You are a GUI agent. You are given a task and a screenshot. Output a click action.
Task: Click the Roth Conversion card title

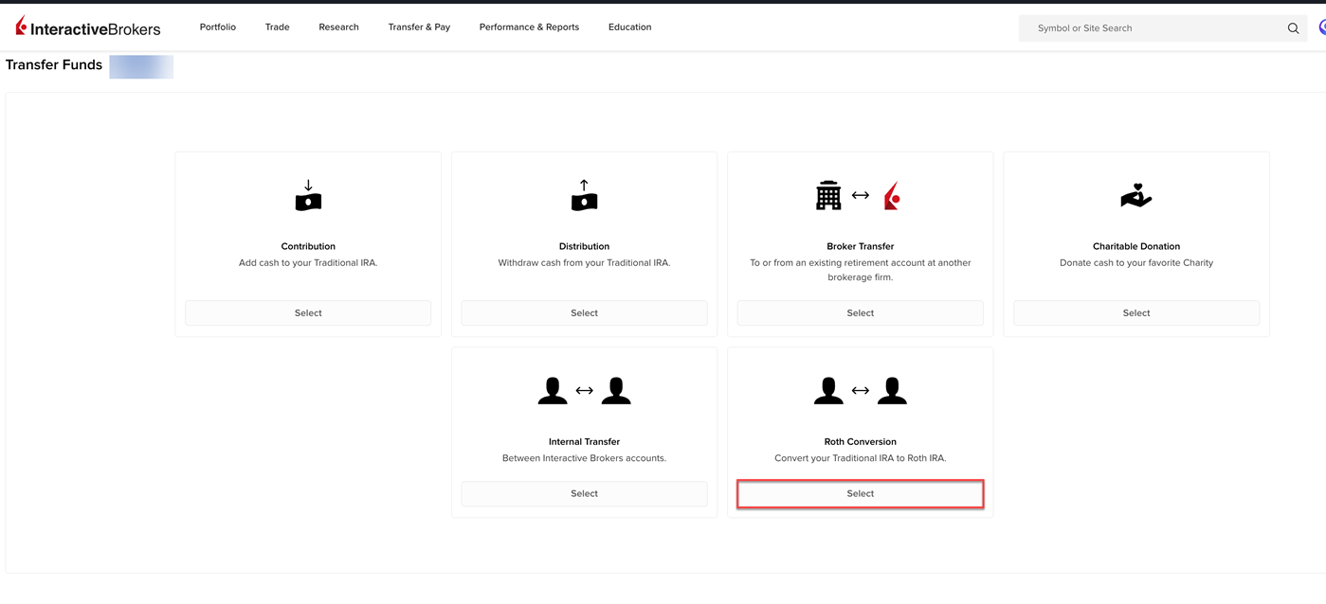pyautogui.click(x=860, y=441)
